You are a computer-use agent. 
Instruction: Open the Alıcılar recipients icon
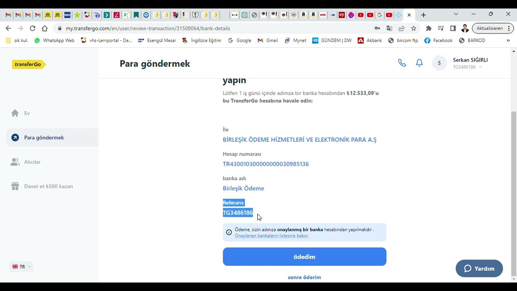[15, 162]
